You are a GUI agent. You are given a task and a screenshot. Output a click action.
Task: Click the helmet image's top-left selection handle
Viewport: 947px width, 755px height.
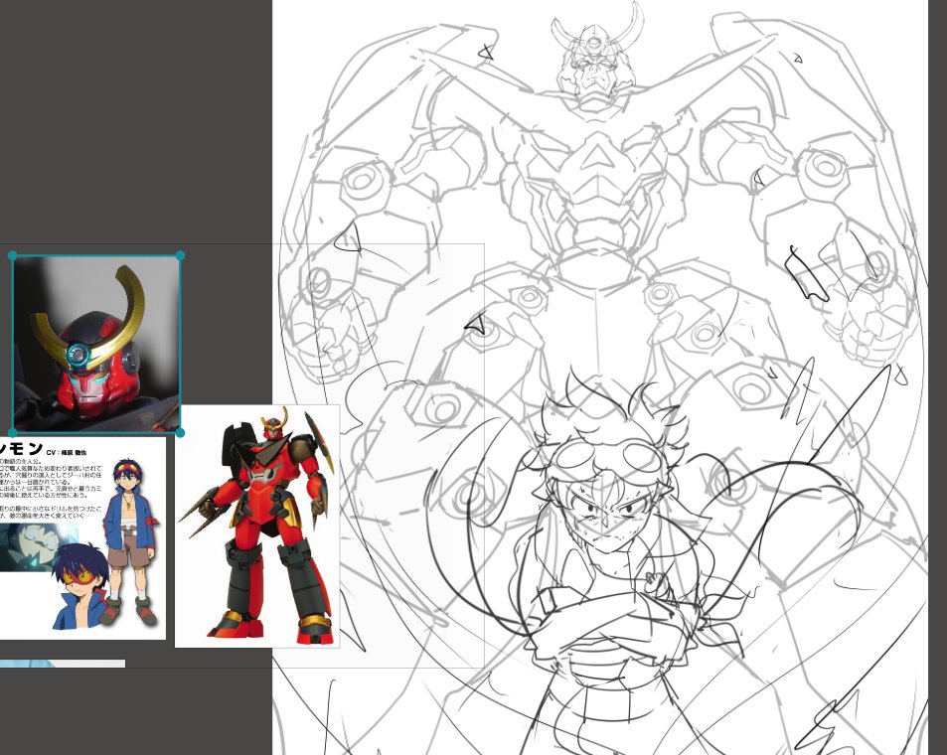13,256
